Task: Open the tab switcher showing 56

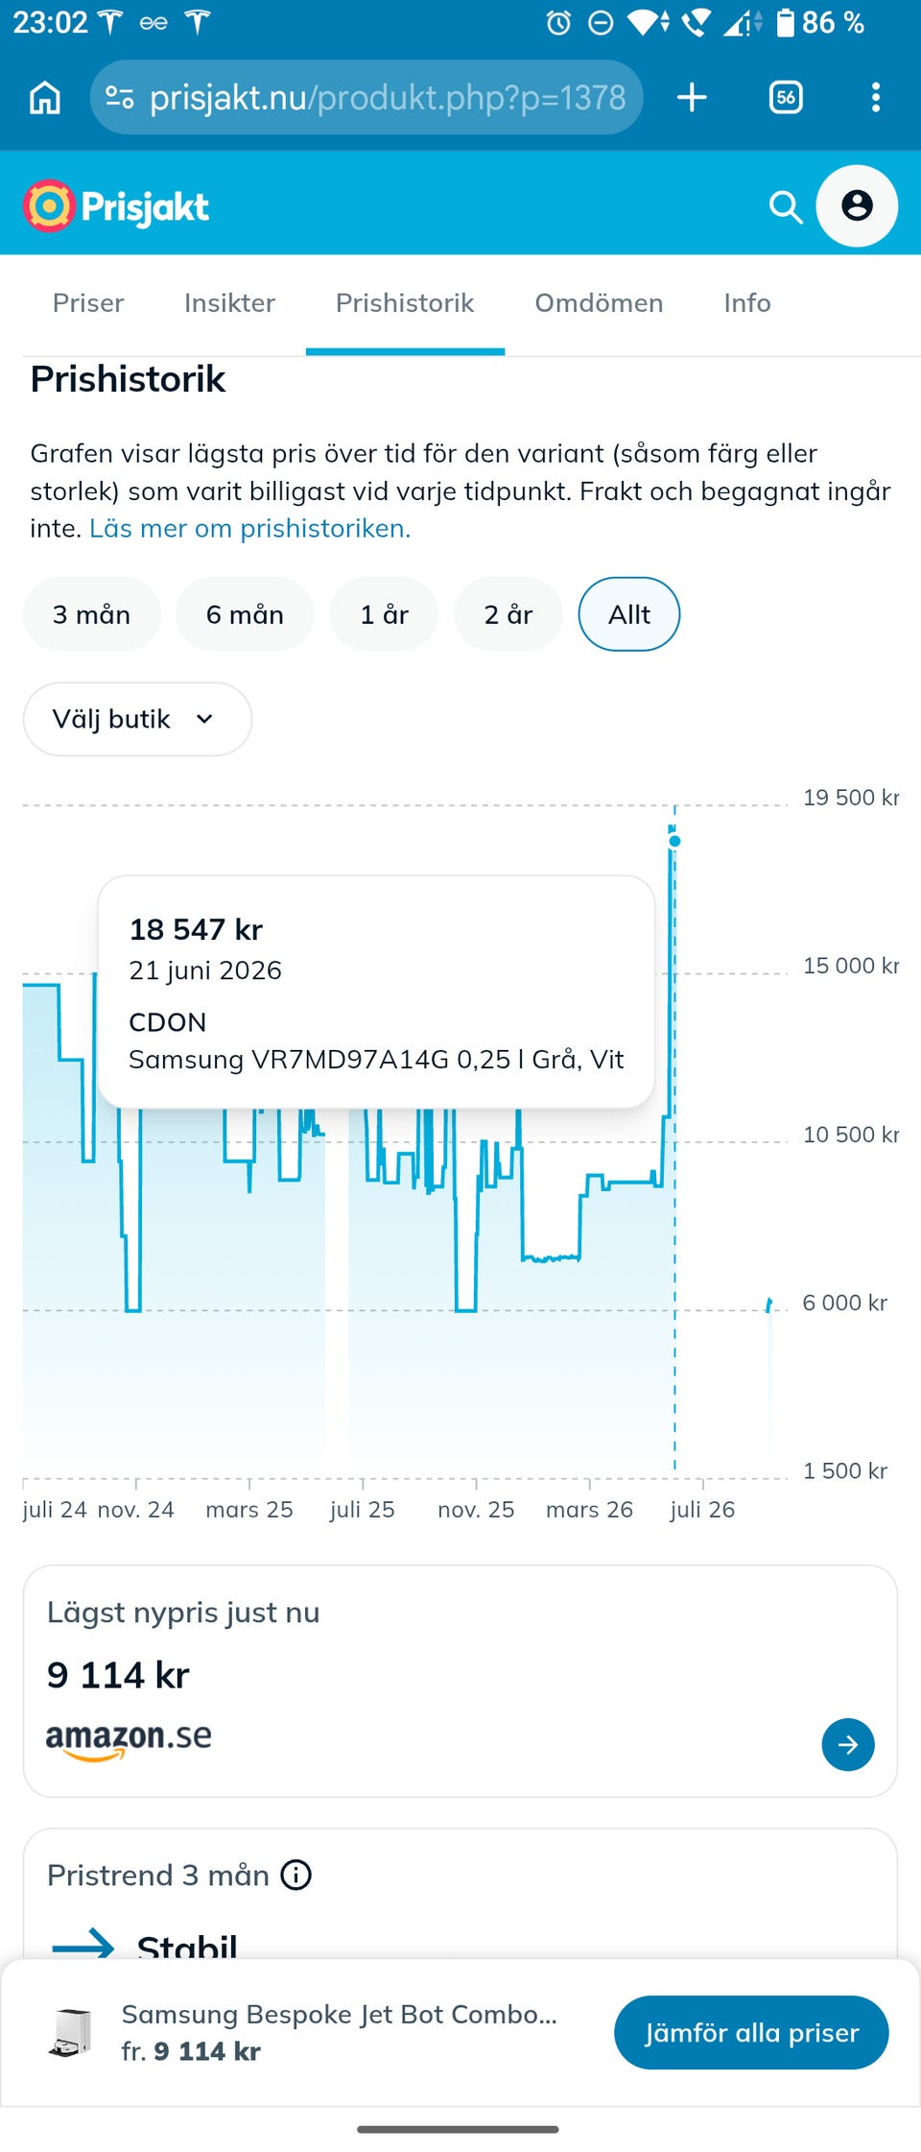Action: pyautogui.click(x=786, y=97)
